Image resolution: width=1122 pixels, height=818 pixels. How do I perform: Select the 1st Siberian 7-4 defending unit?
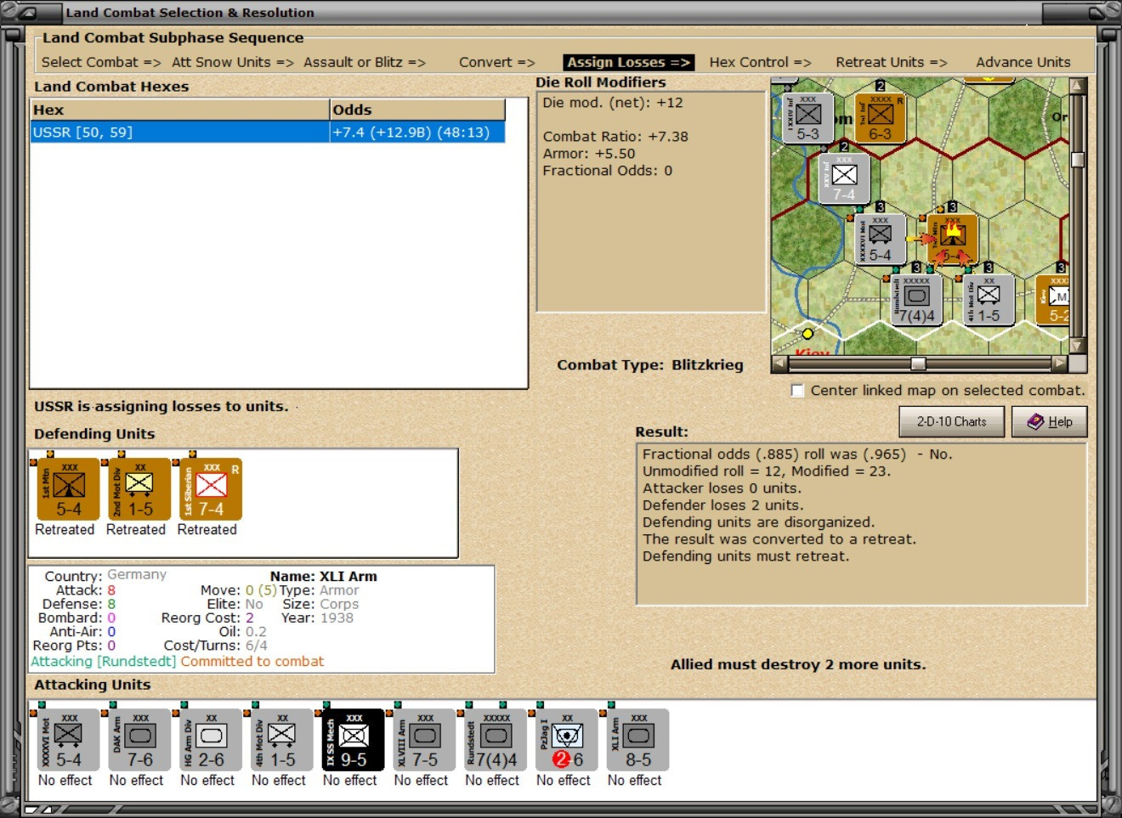coord(211,489)
